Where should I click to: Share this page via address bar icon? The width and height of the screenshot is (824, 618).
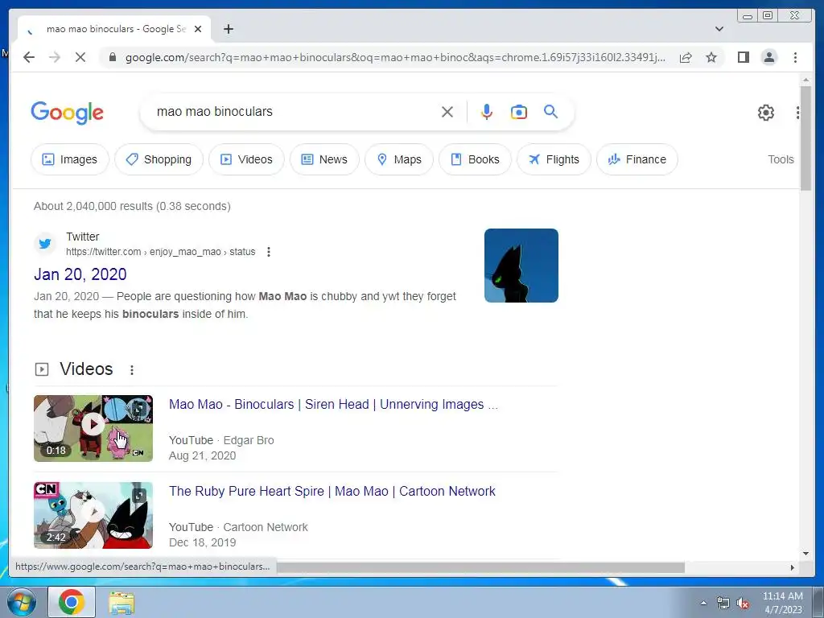click(x=686, y=57)
